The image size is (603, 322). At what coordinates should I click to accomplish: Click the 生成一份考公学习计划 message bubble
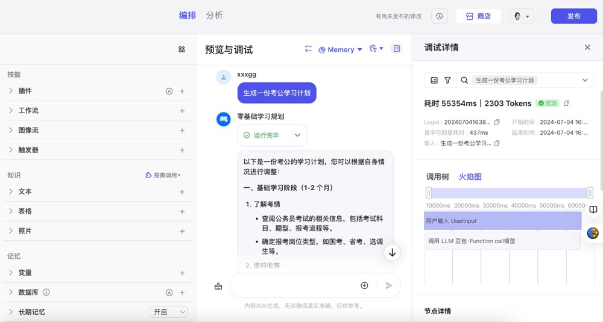[277, 93]
